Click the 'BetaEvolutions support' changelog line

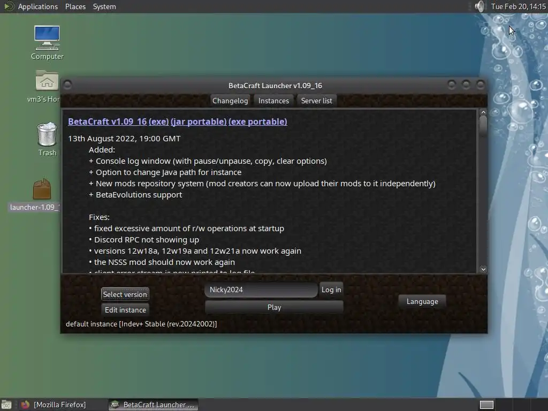click(x=135, y=195)
